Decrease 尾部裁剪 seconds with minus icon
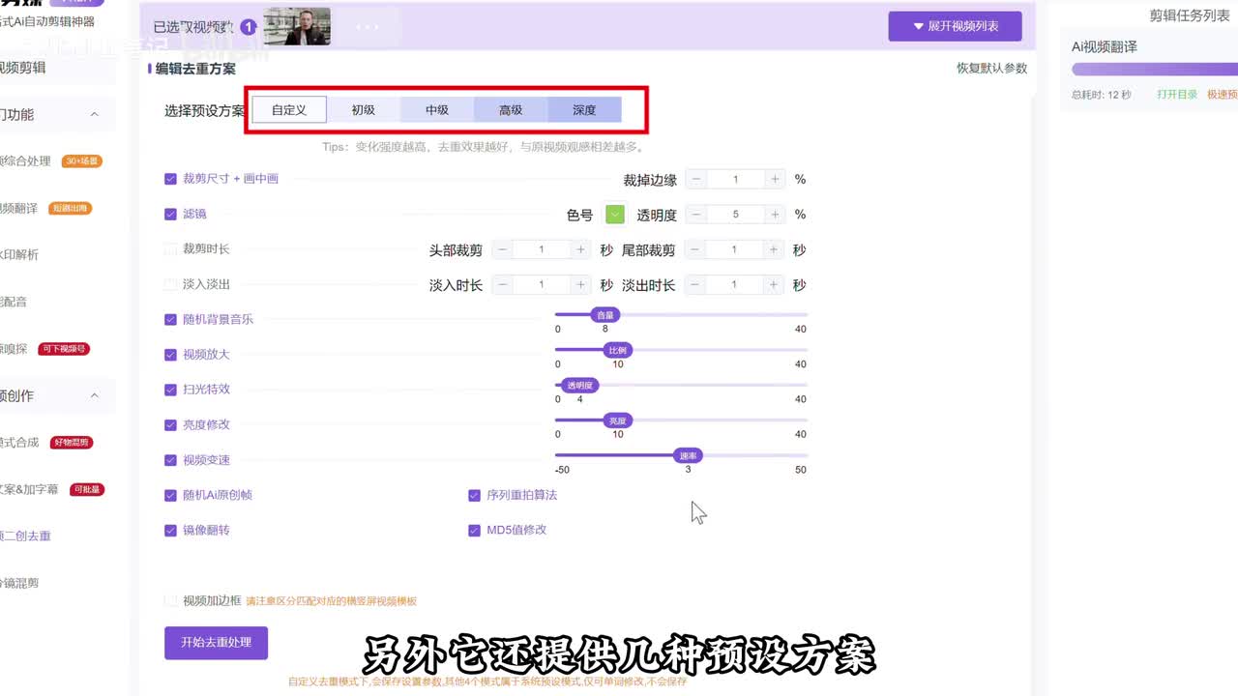Screen dimensions: 1238x696 coord(695,250)
